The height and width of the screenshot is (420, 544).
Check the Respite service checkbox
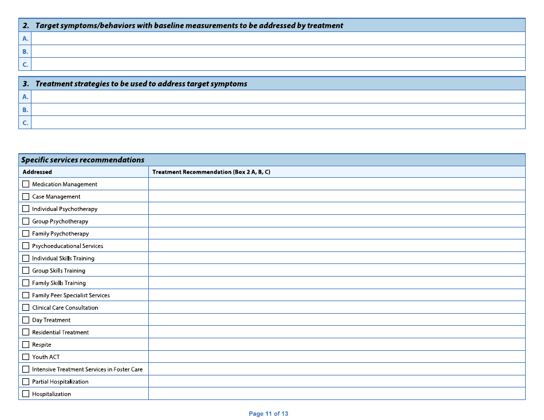26,344
